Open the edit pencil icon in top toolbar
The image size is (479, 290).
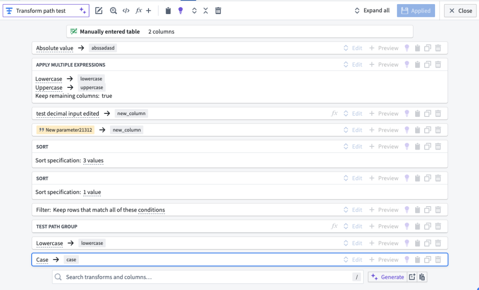99,11
